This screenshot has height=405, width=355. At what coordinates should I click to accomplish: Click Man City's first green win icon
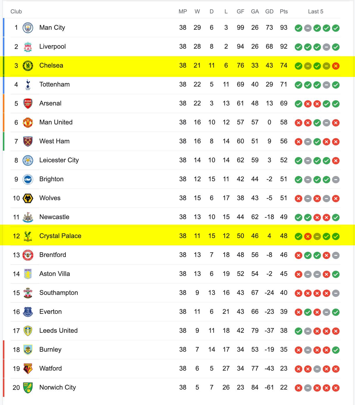point(299,28)
